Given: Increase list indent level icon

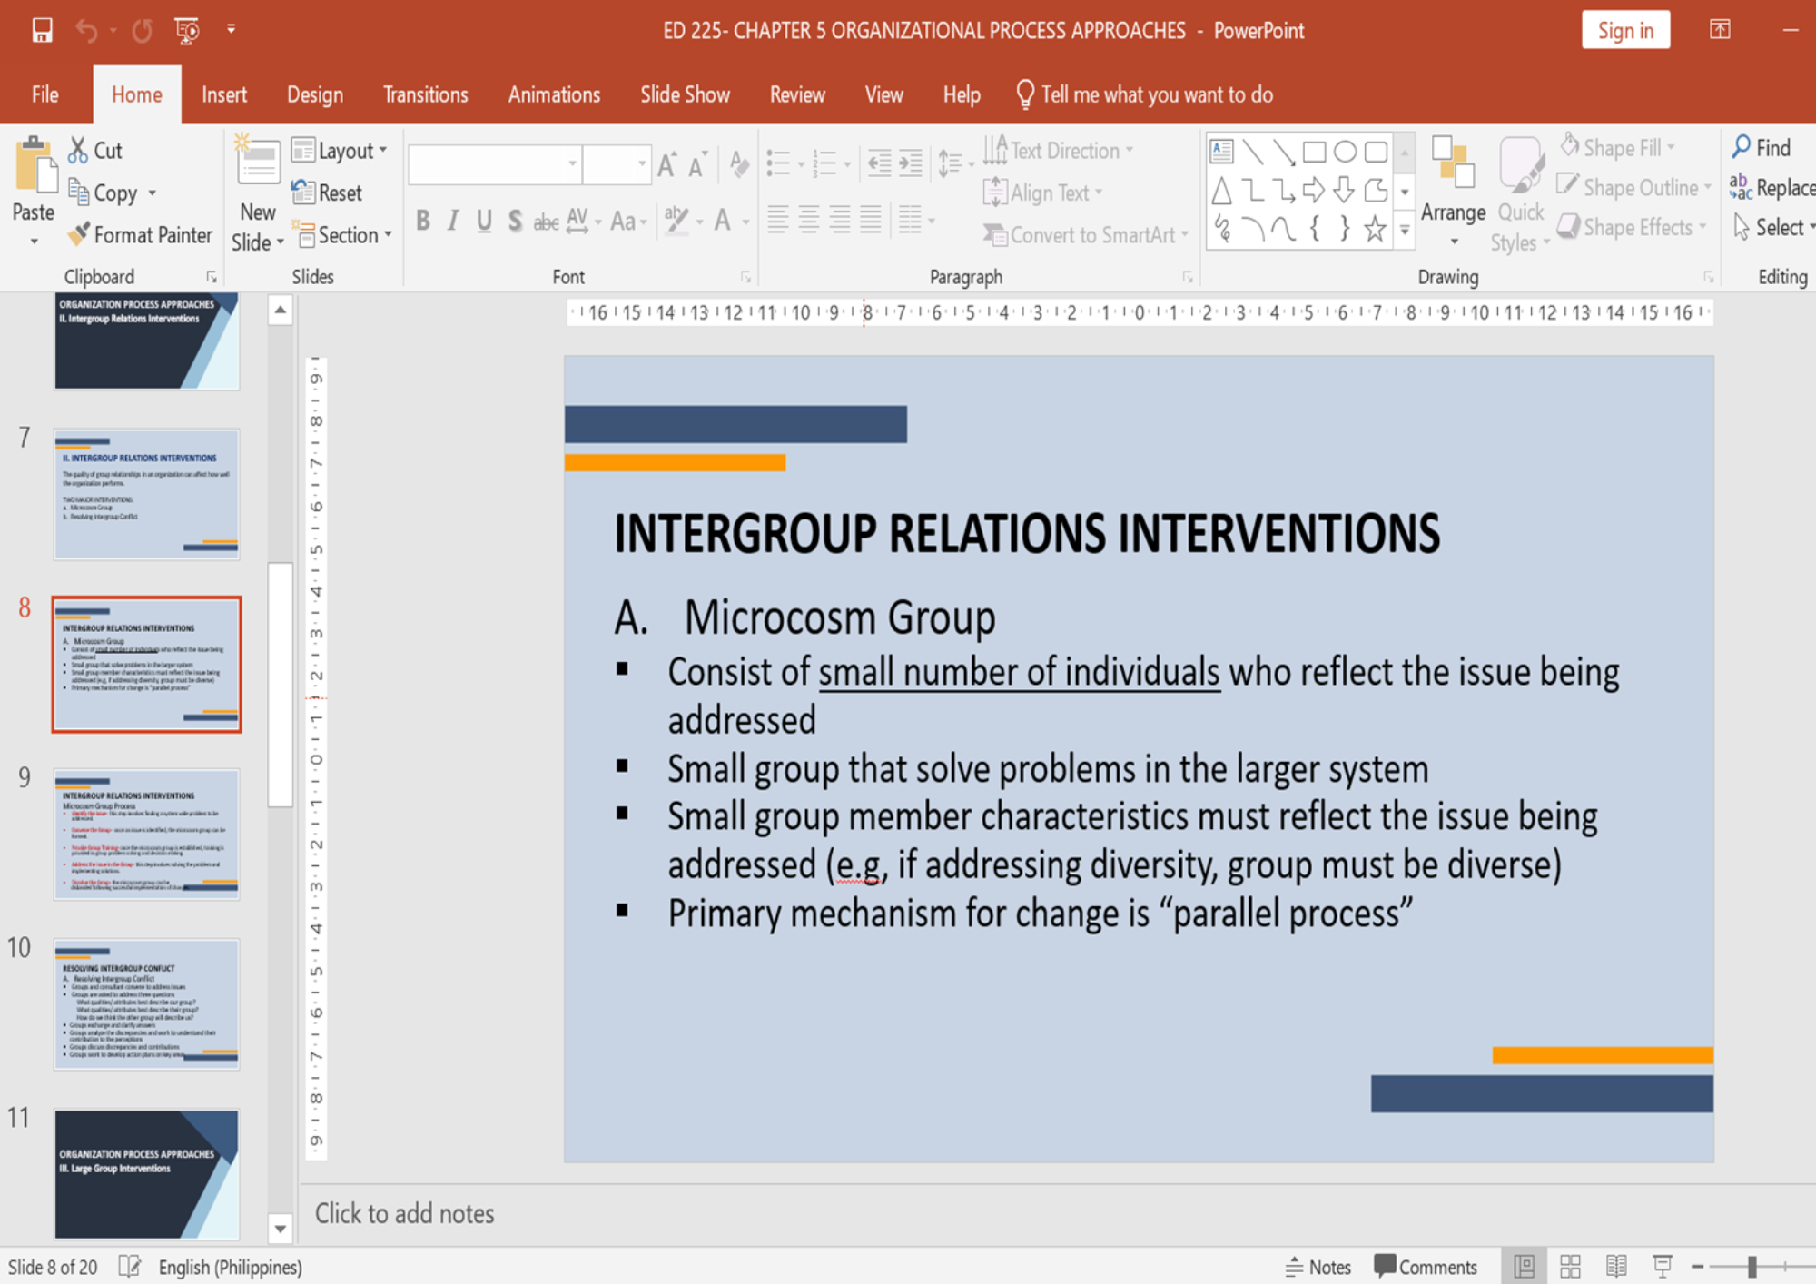Looking at the screenshot, I should (x=911, y=163).
